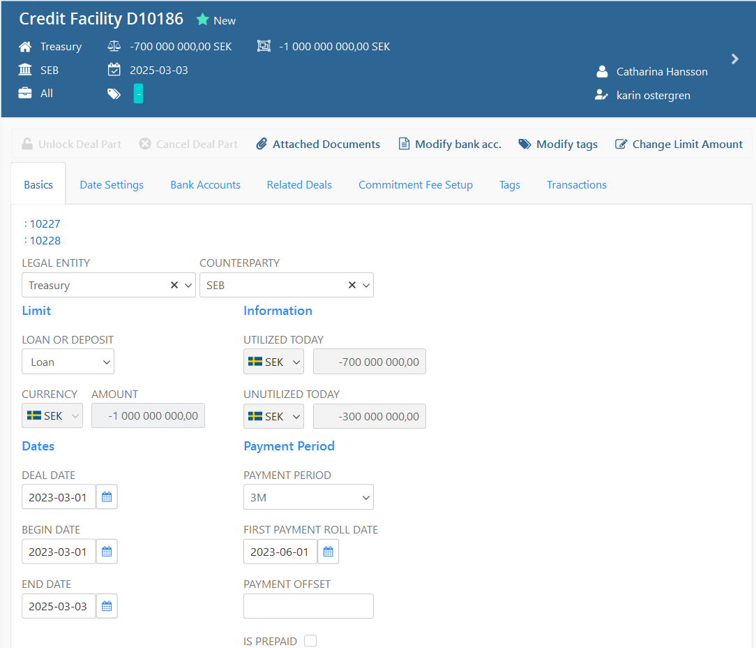Open the Related Deals tab
This screenshot has height=648, width=756.
299,184
